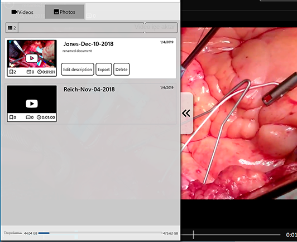297x242 pixels.
Task: Click the storage usage progress bar
Action: pos(100,233)
